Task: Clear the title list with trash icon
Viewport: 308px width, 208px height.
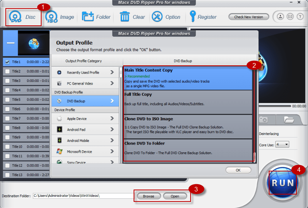Action: coord(124,17)
